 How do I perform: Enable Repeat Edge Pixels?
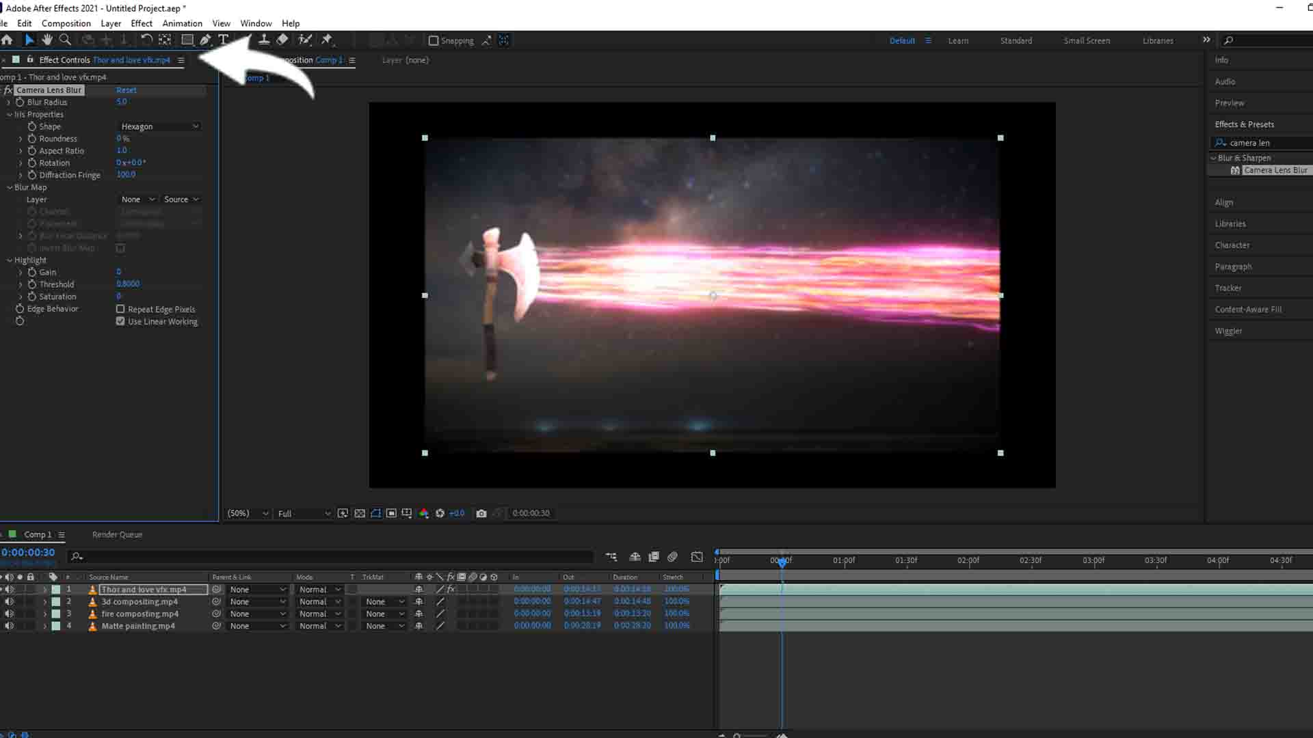click(x=120, y=309)
